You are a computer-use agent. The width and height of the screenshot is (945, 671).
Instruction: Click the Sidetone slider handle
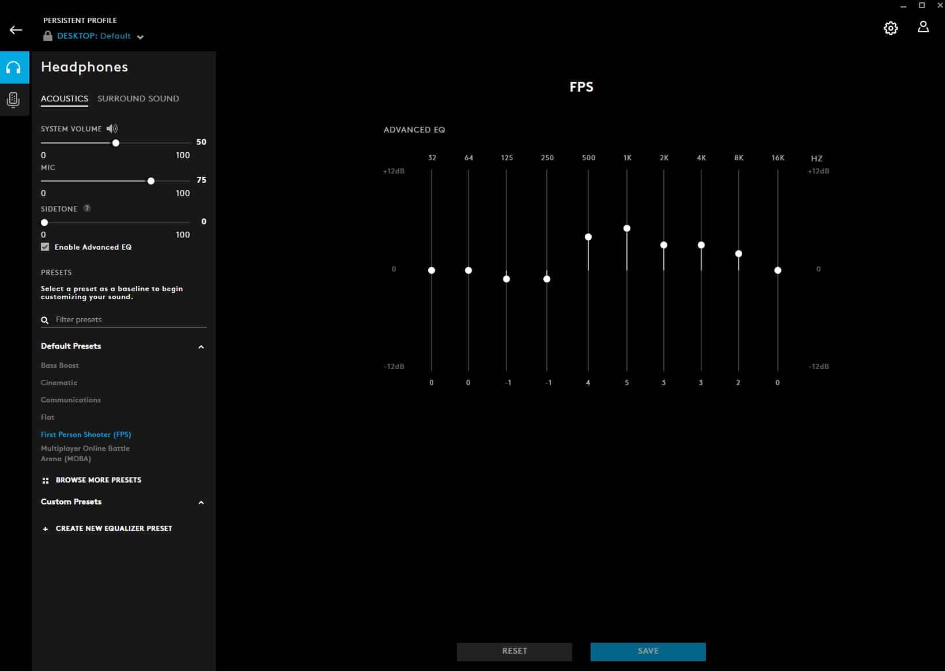pos(44,223)
